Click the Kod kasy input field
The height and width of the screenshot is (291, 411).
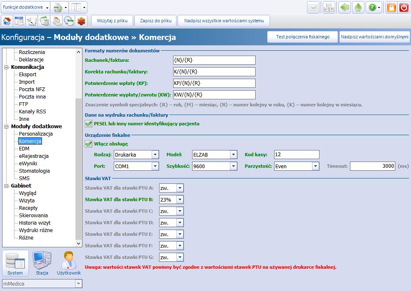297,155
